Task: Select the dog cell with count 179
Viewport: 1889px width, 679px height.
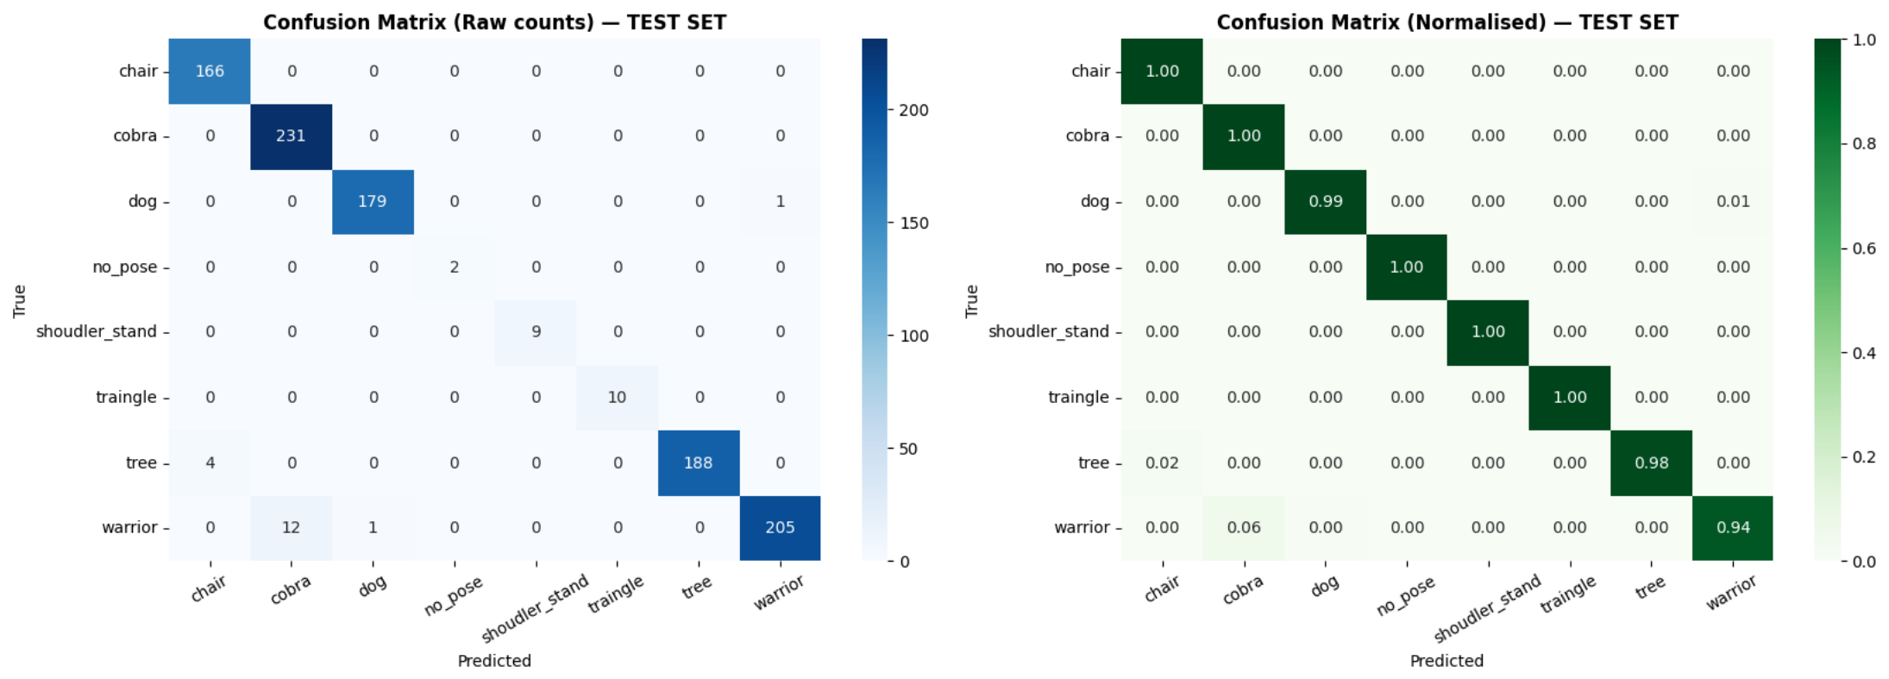Action: pos(373,202)
